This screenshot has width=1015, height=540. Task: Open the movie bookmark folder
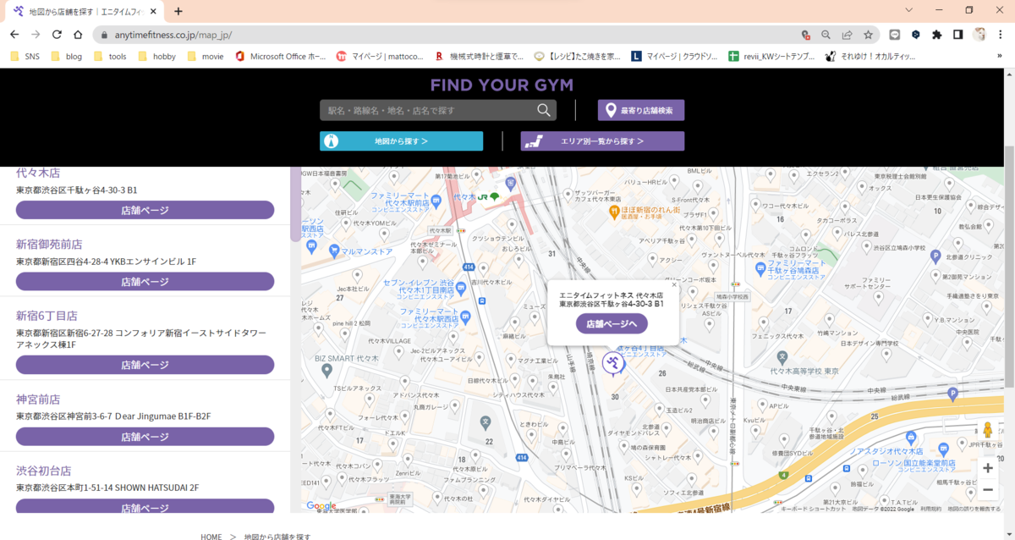(x=206, y=57)
